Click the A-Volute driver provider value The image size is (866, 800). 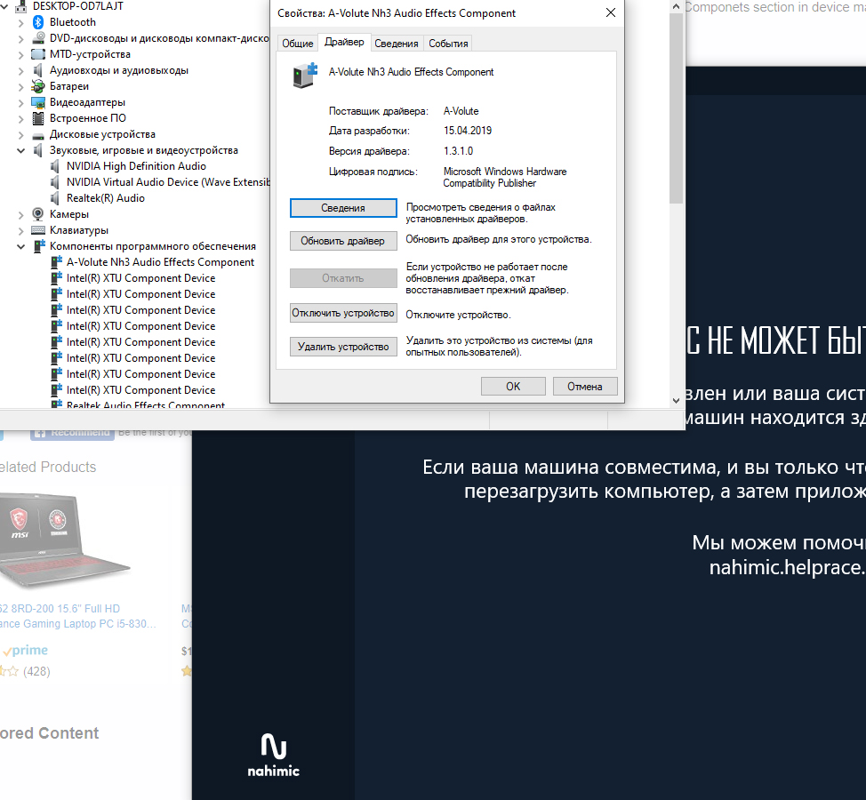461,111
